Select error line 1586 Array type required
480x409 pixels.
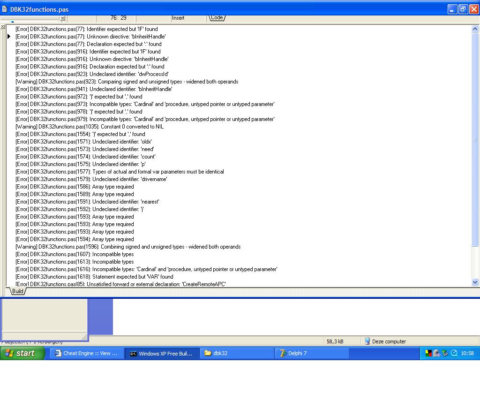[75, 187]
